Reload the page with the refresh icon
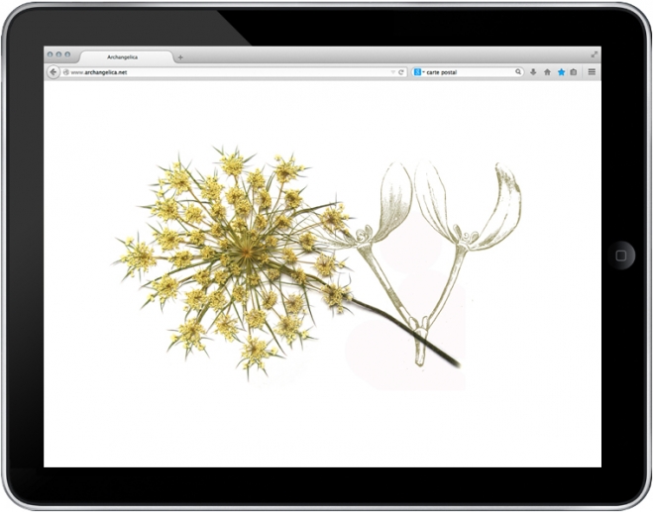 [401, 72]
